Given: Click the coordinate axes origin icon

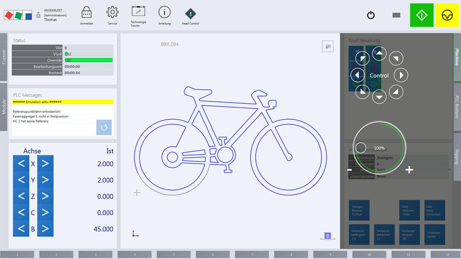Looking at the screenshot, I should click(135, 234).
